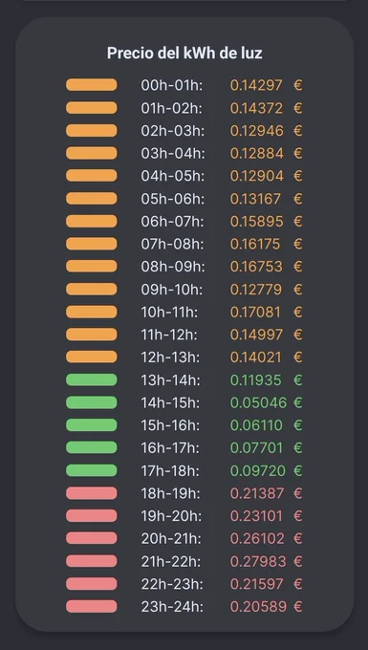
Task: Select the 0.12946 price value
Action: click(257, 131)
